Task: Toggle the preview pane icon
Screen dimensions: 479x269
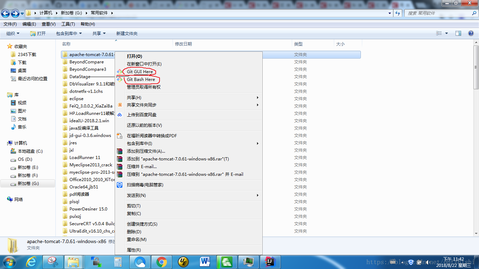Action: pos(458,33)
